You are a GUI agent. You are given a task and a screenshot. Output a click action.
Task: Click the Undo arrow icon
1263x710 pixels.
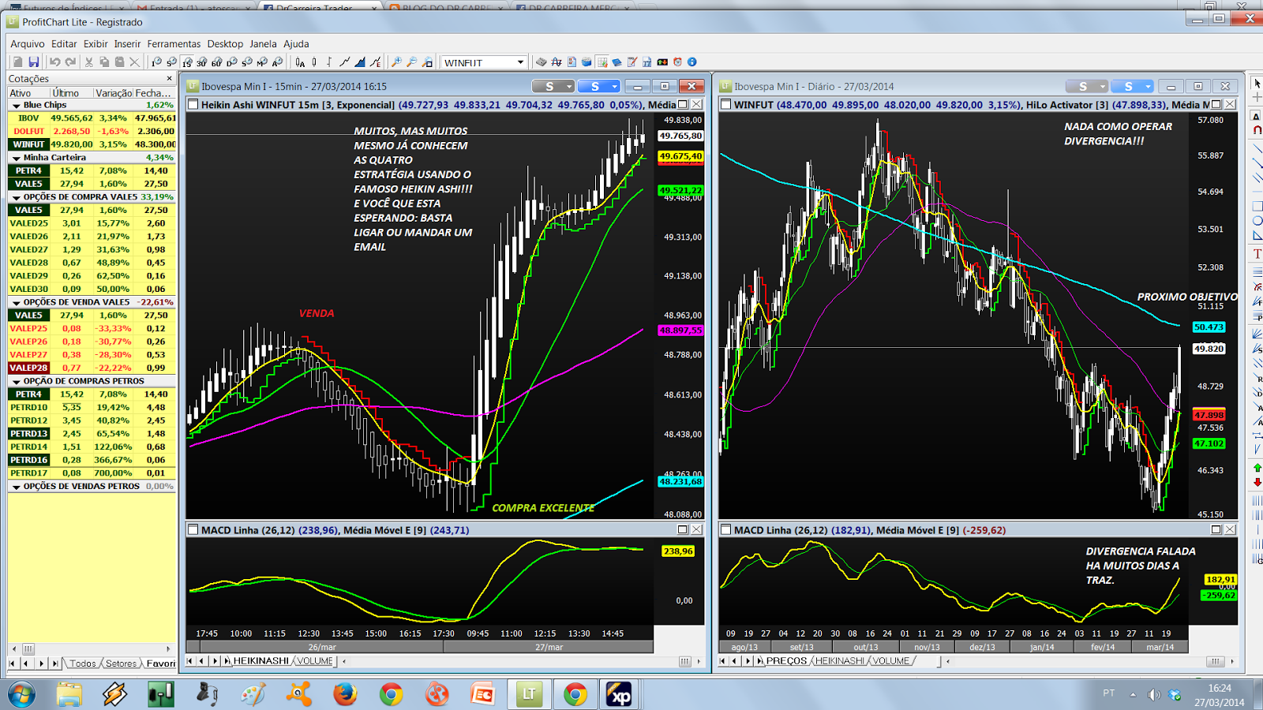pyautogui.click(x=54, y=62)
